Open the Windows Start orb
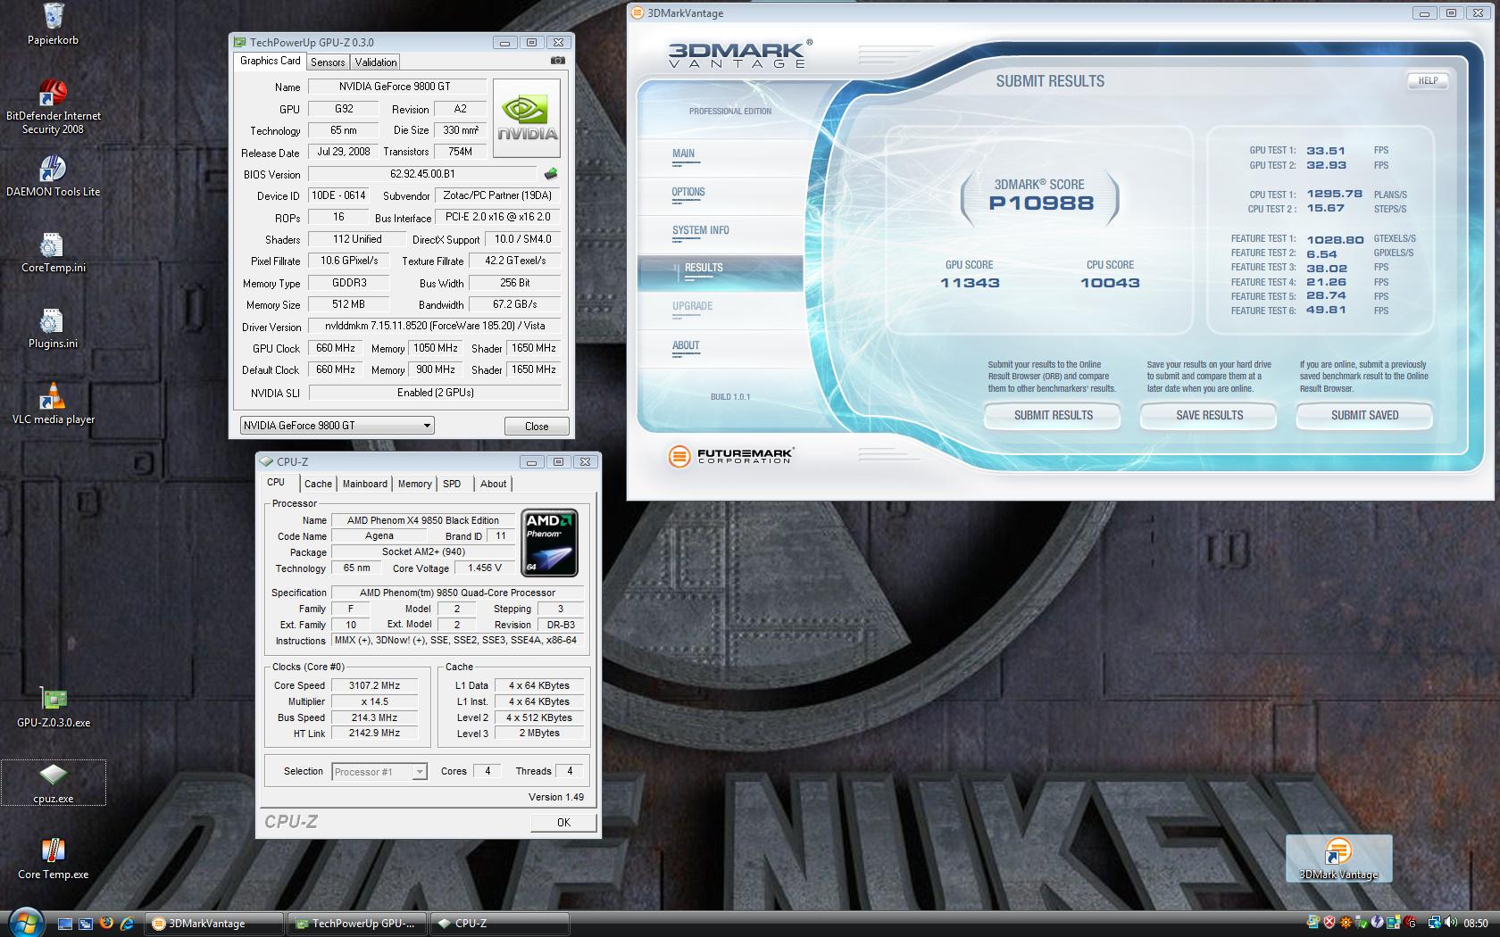This screenshot has width=1500, height=937. point(26,924)
